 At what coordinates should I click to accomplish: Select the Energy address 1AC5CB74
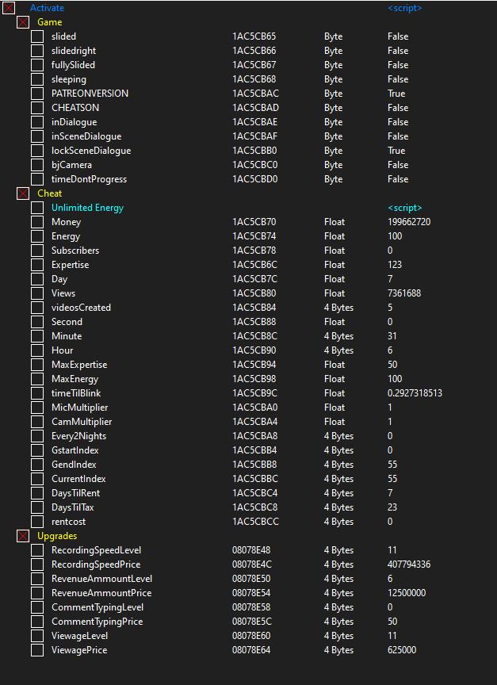(x=254, y=236)
